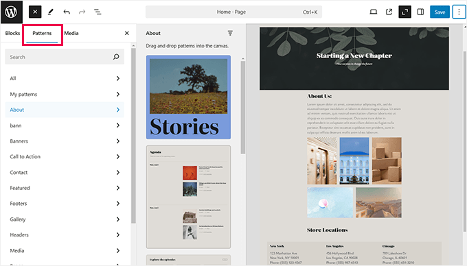
Task: Open the Footers pattern category
Action: pyautogui.click(x=65, y=204)
